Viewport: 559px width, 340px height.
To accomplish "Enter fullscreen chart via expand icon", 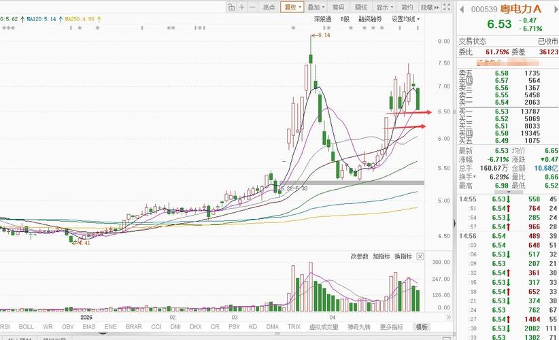I will (x=447, y=7).
